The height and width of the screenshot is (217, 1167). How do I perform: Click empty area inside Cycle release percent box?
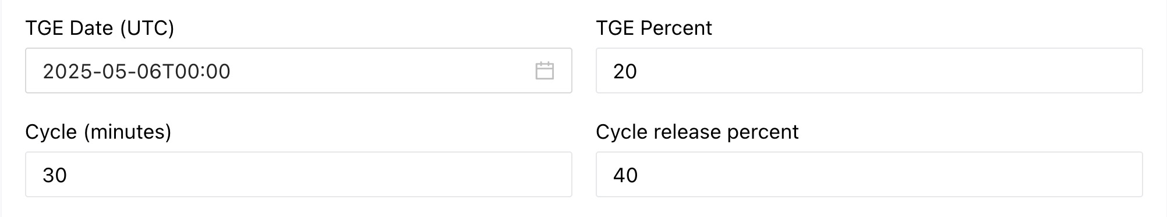pyautogui.click(x=891, y=175)
